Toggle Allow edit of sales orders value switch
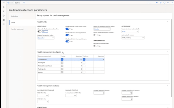This screenshot has height=108, width=174. click(x=39, y=31)
